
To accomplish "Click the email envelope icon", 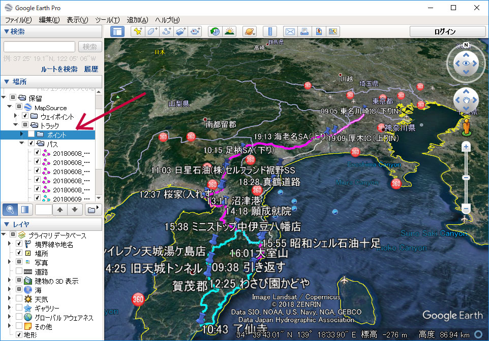I will pyautogui.click(x=290, y=31).
